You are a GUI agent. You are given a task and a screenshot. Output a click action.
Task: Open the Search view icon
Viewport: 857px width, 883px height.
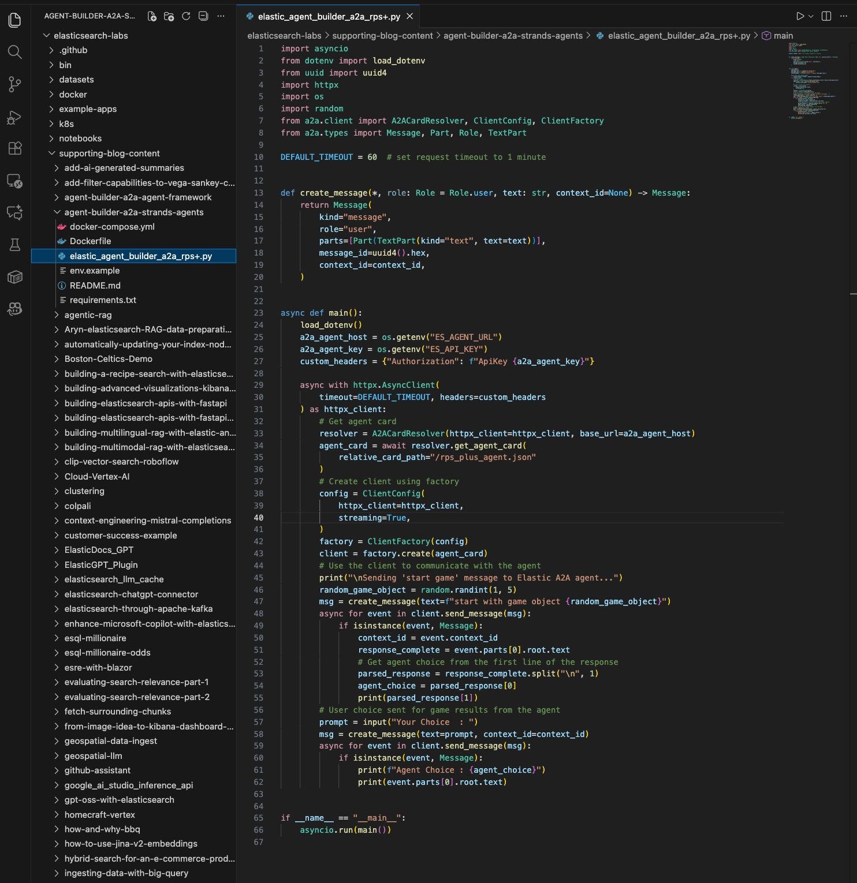coord(15,52)
